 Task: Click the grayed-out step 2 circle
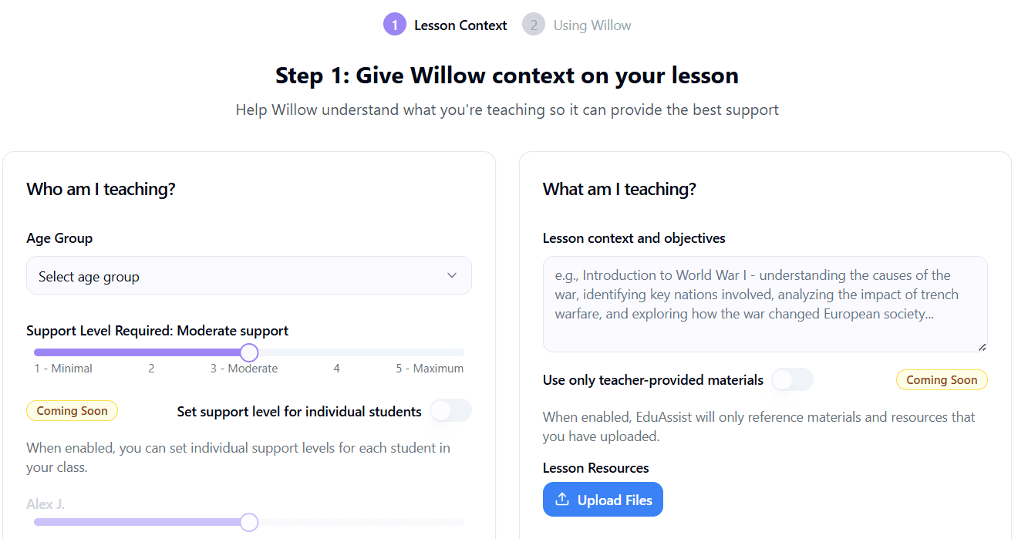click(x=534, y=24)
